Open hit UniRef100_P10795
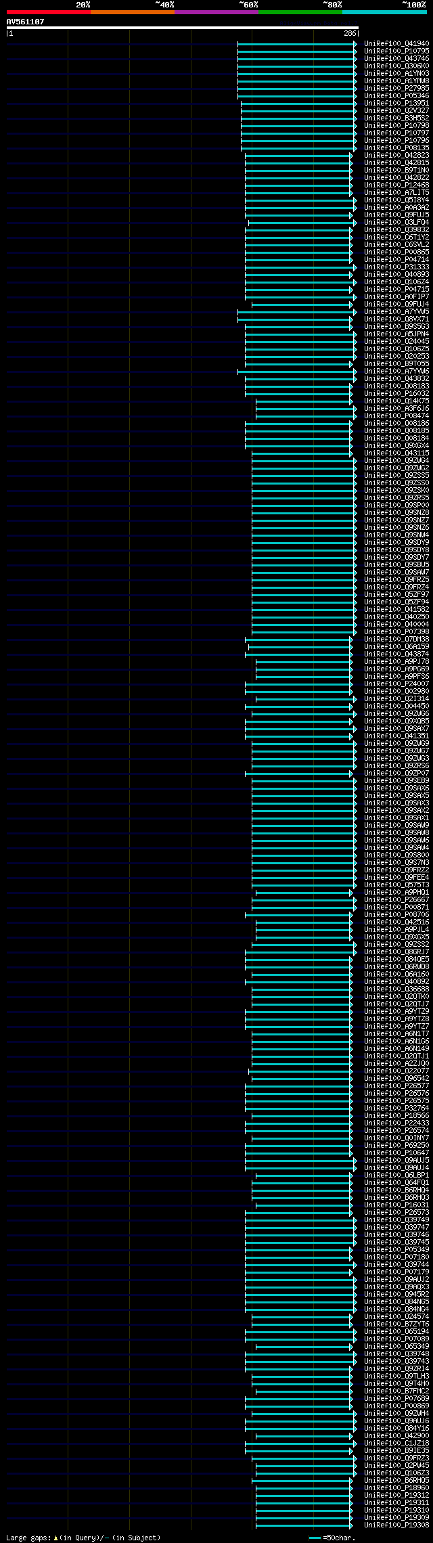The height and width of the screenshot is (1543, 433). (396, 51)
